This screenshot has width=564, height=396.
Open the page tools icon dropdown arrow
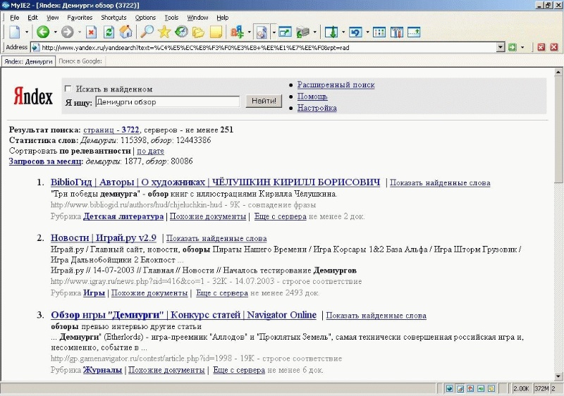[x=274, y=32]
